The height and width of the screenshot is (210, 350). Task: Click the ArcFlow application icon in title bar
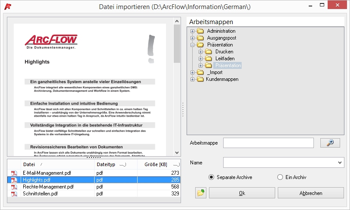tap(8, 6)
